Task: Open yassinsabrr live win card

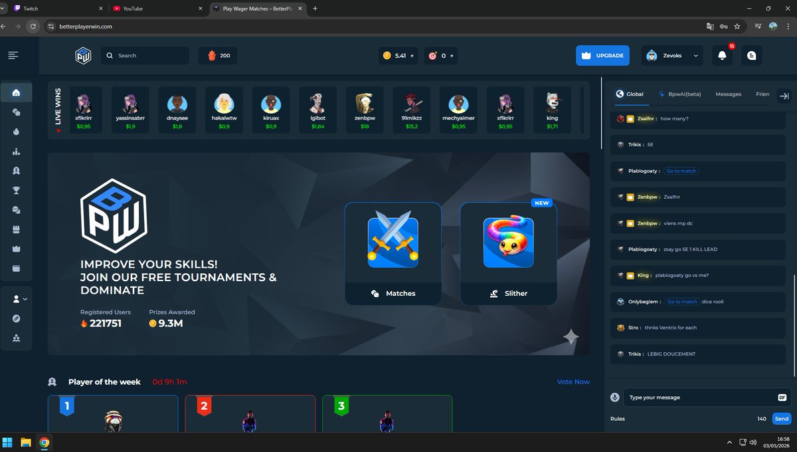Action: pos(130,110)
